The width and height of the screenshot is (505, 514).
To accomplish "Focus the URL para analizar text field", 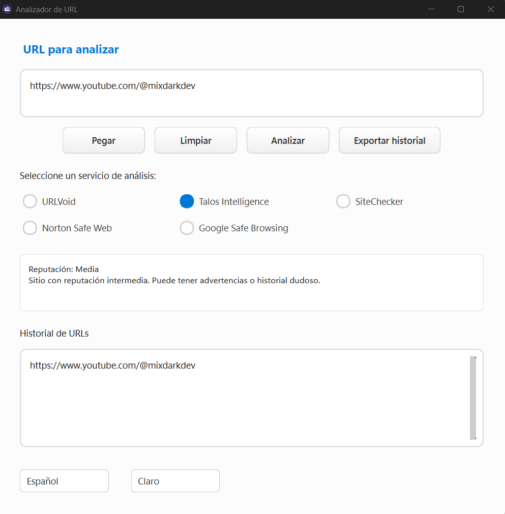I will (x=251, y=94).
